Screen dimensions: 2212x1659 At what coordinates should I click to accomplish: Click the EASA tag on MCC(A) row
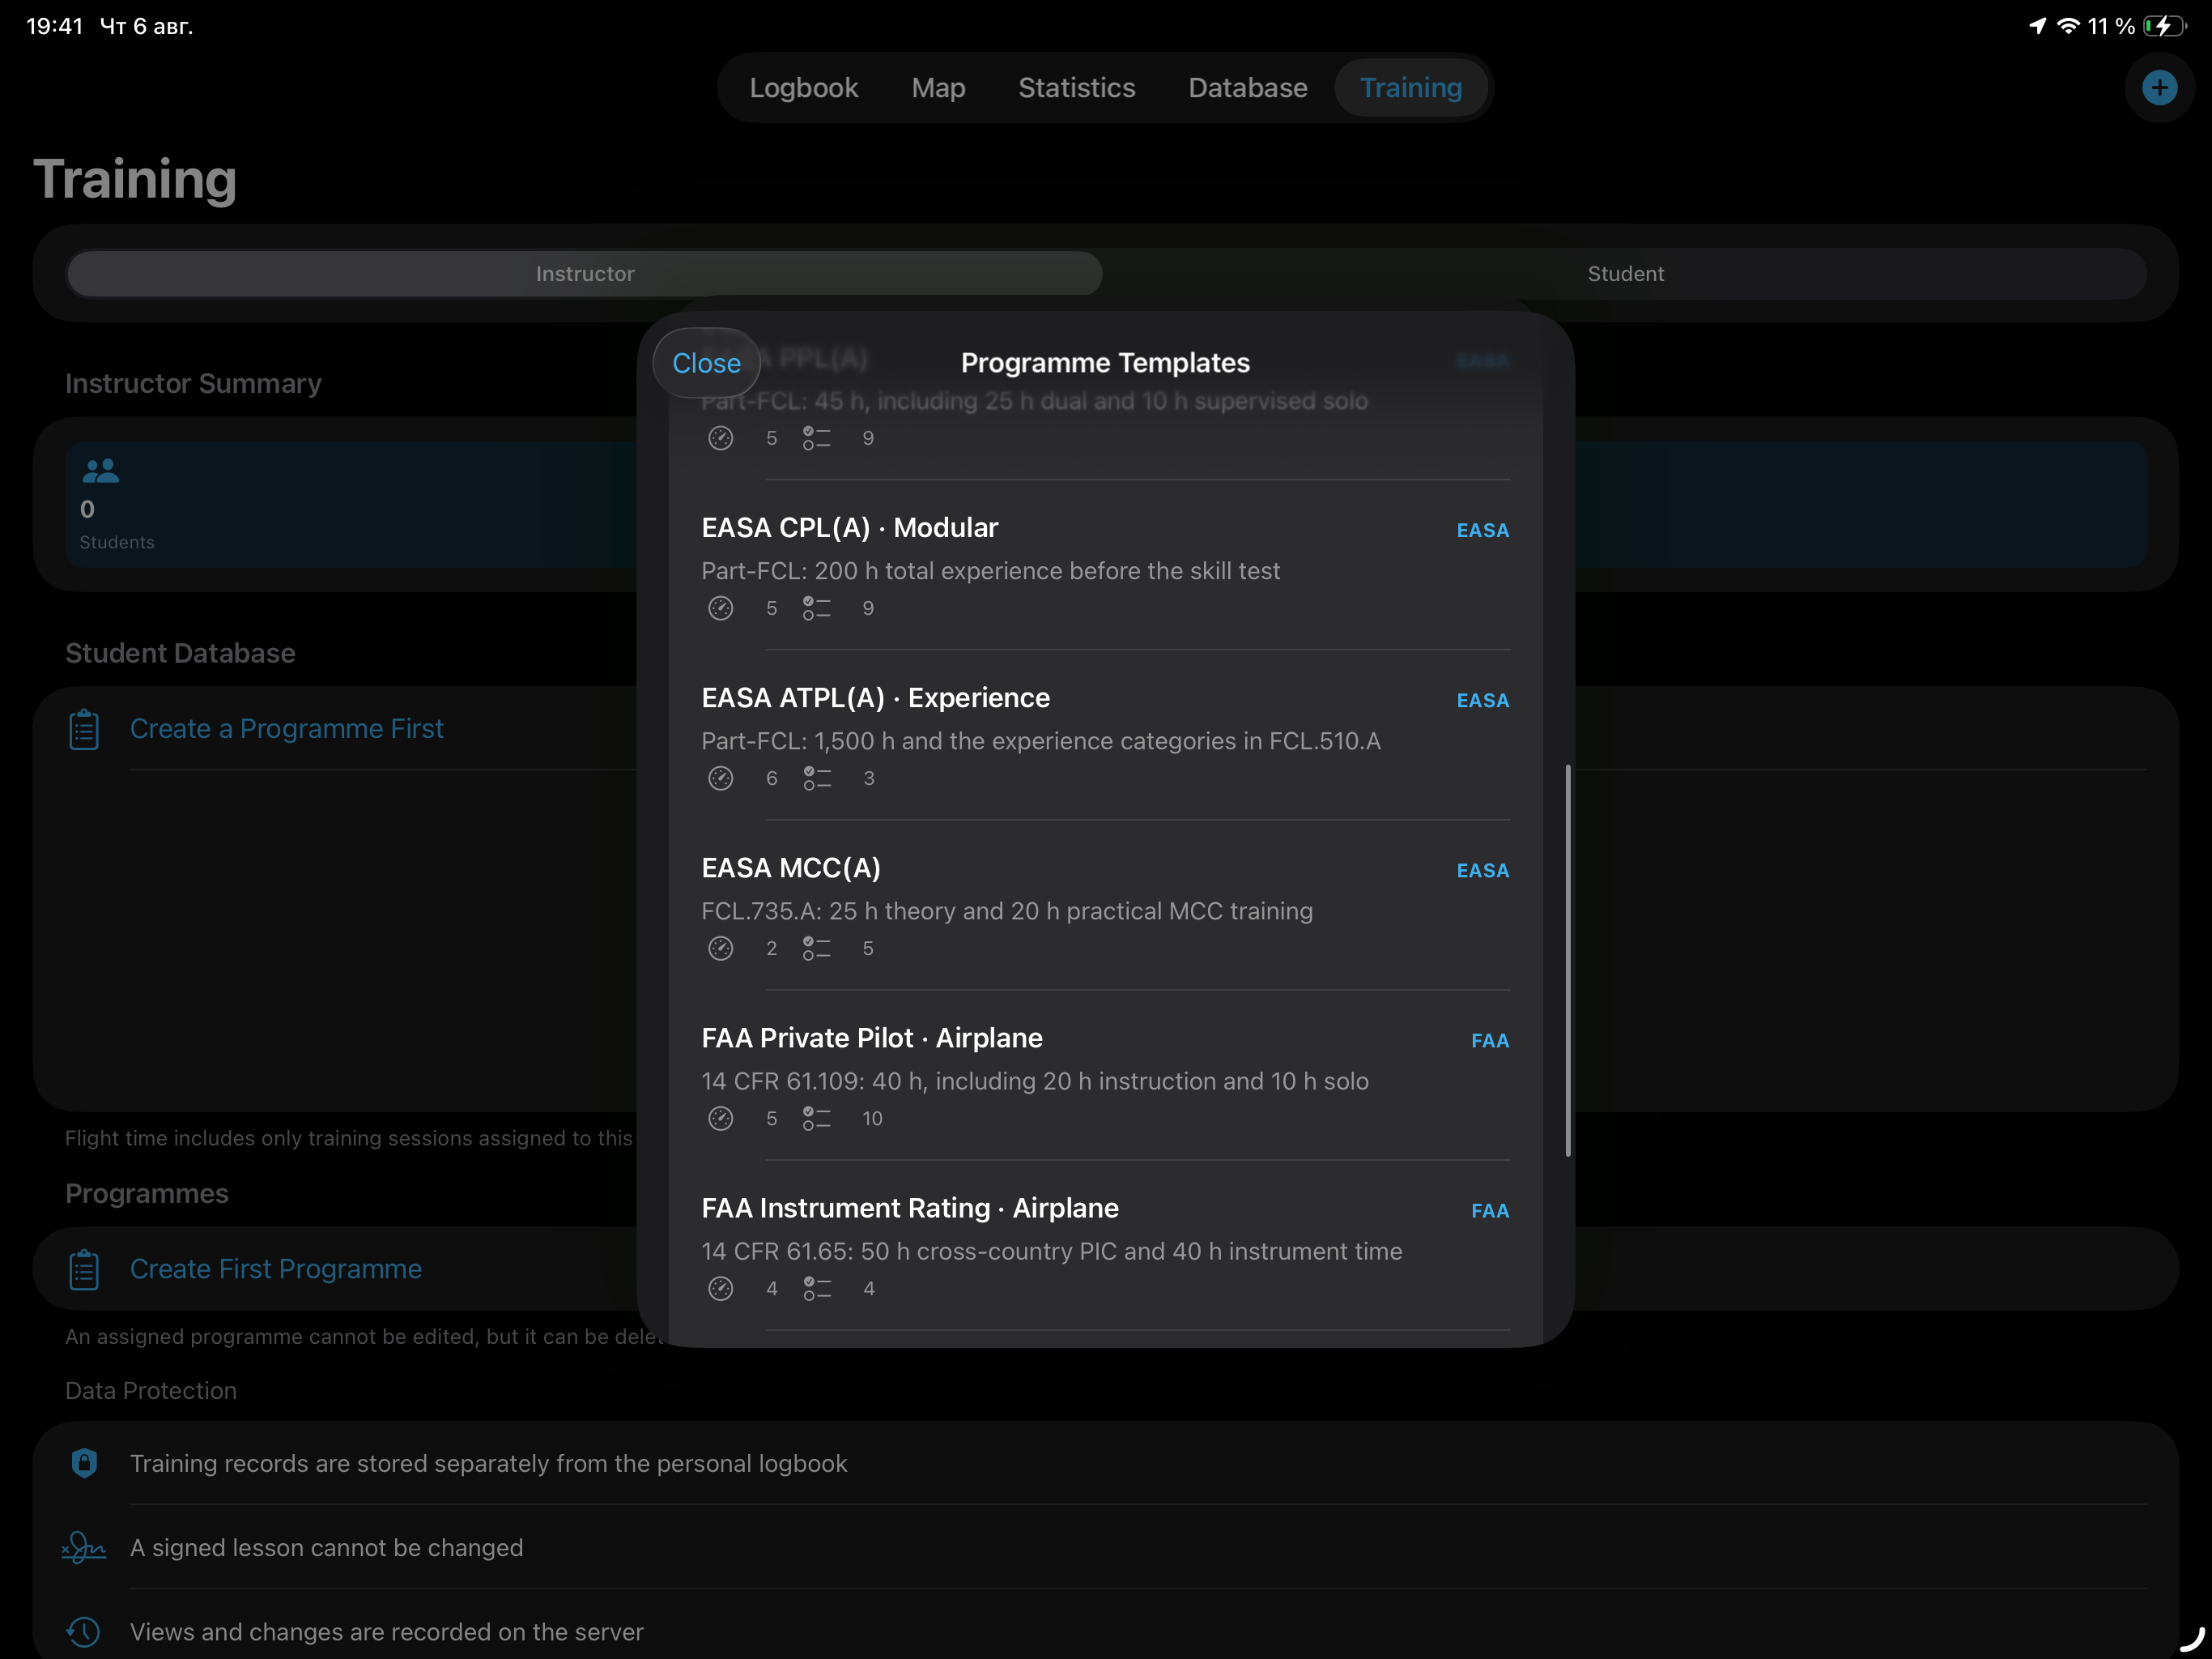point(1482,871)
